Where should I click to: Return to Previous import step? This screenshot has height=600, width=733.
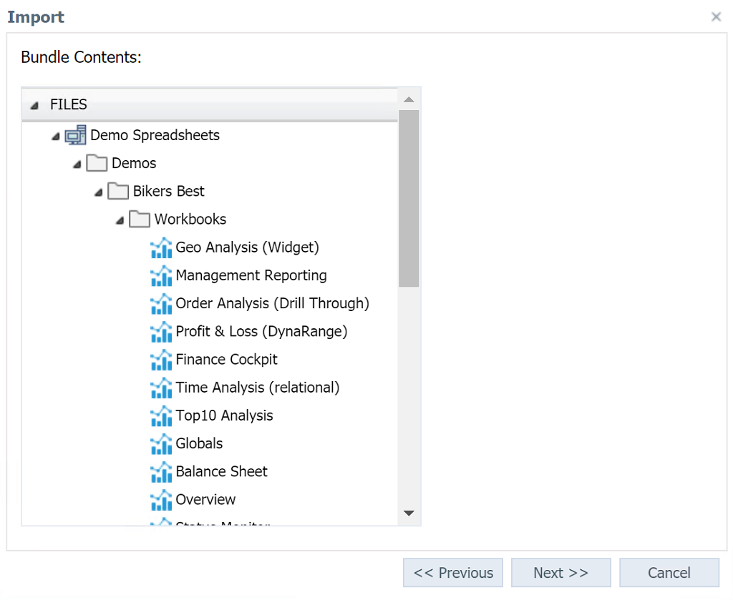tap(453, 573)
